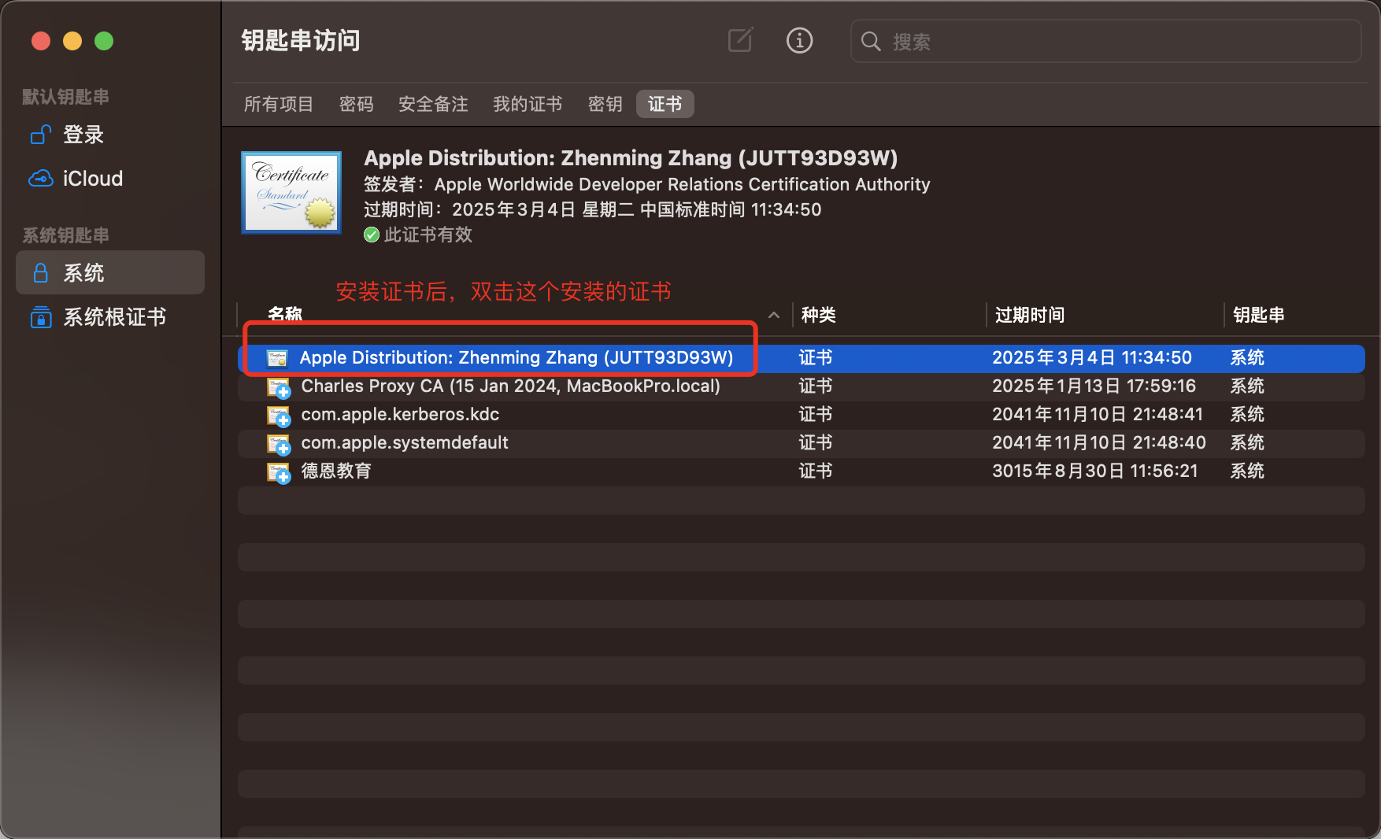Switch to the 密钥 tab

tap(605, 104)
